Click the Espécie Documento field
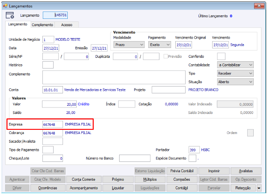This screenshot has width=267, height=194. [x=192, y=158]
